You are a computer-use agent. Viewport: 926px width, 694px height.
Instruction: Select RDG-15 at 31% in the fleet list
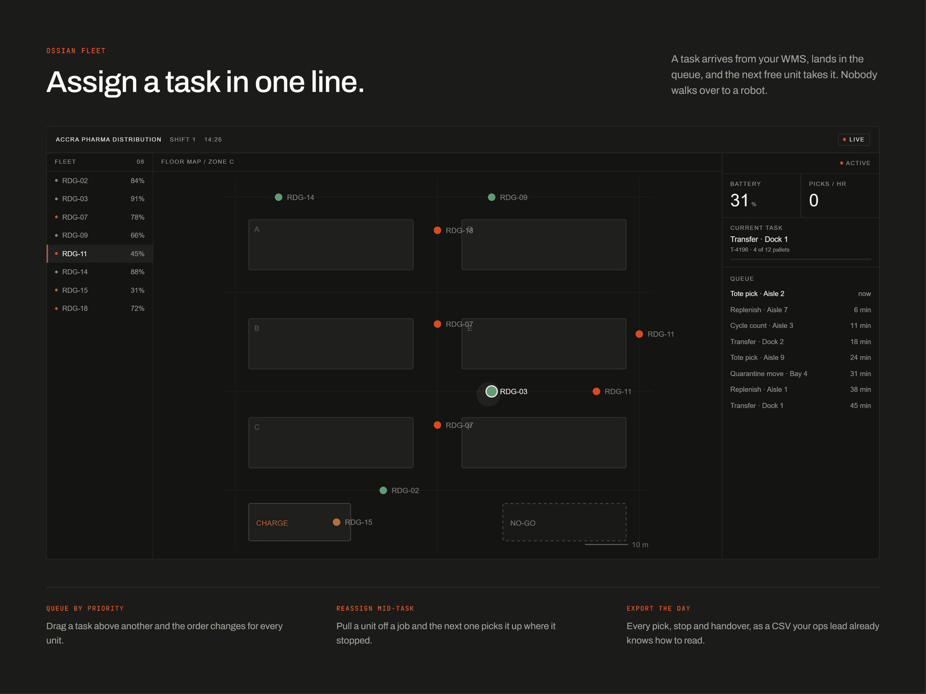100,291
